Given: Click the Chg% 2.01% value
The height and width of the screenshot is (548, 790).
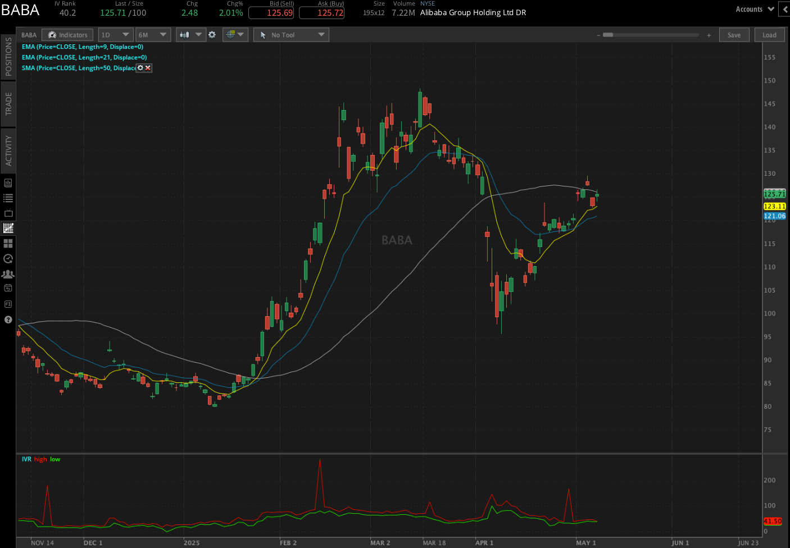Looking at the screenshot, I should [231, 12].
